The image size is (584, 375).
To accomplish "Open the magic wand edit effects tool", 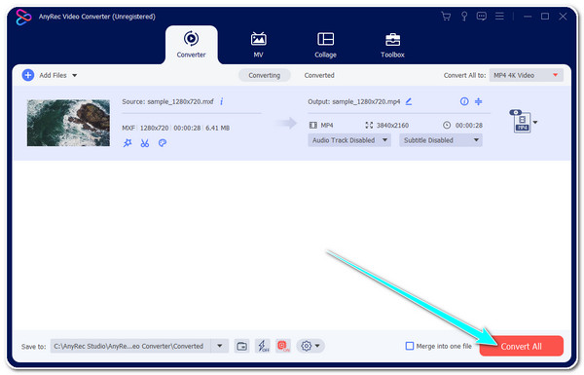I will pyautogui.click(x=128, y=143).
